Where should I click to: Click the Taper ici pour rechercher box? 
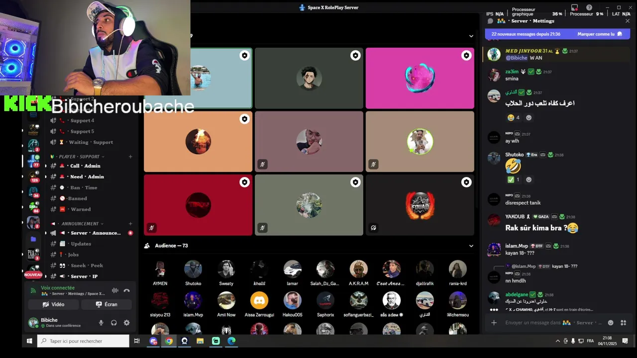click(83, 341)
